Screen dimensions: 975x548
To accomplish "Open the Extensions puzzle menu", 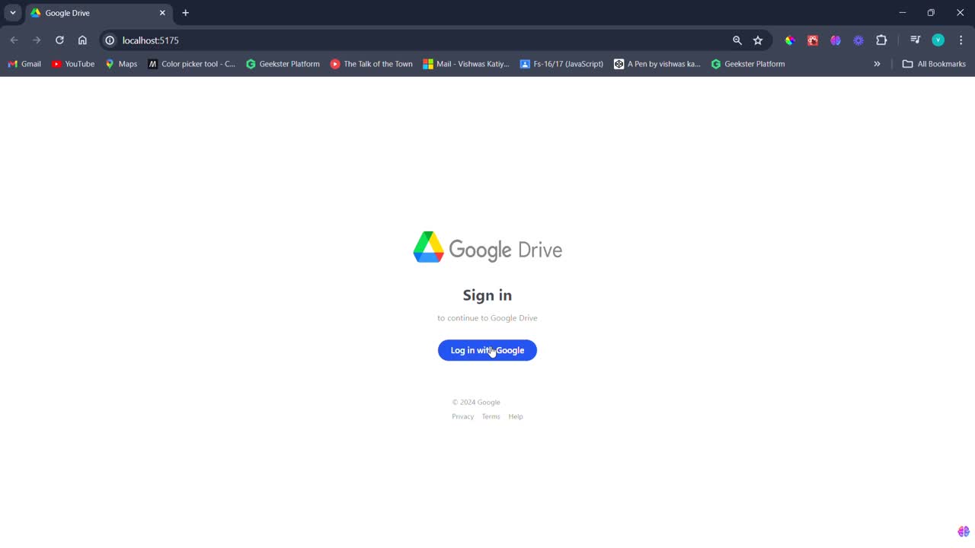I will (x=881, y=40).
